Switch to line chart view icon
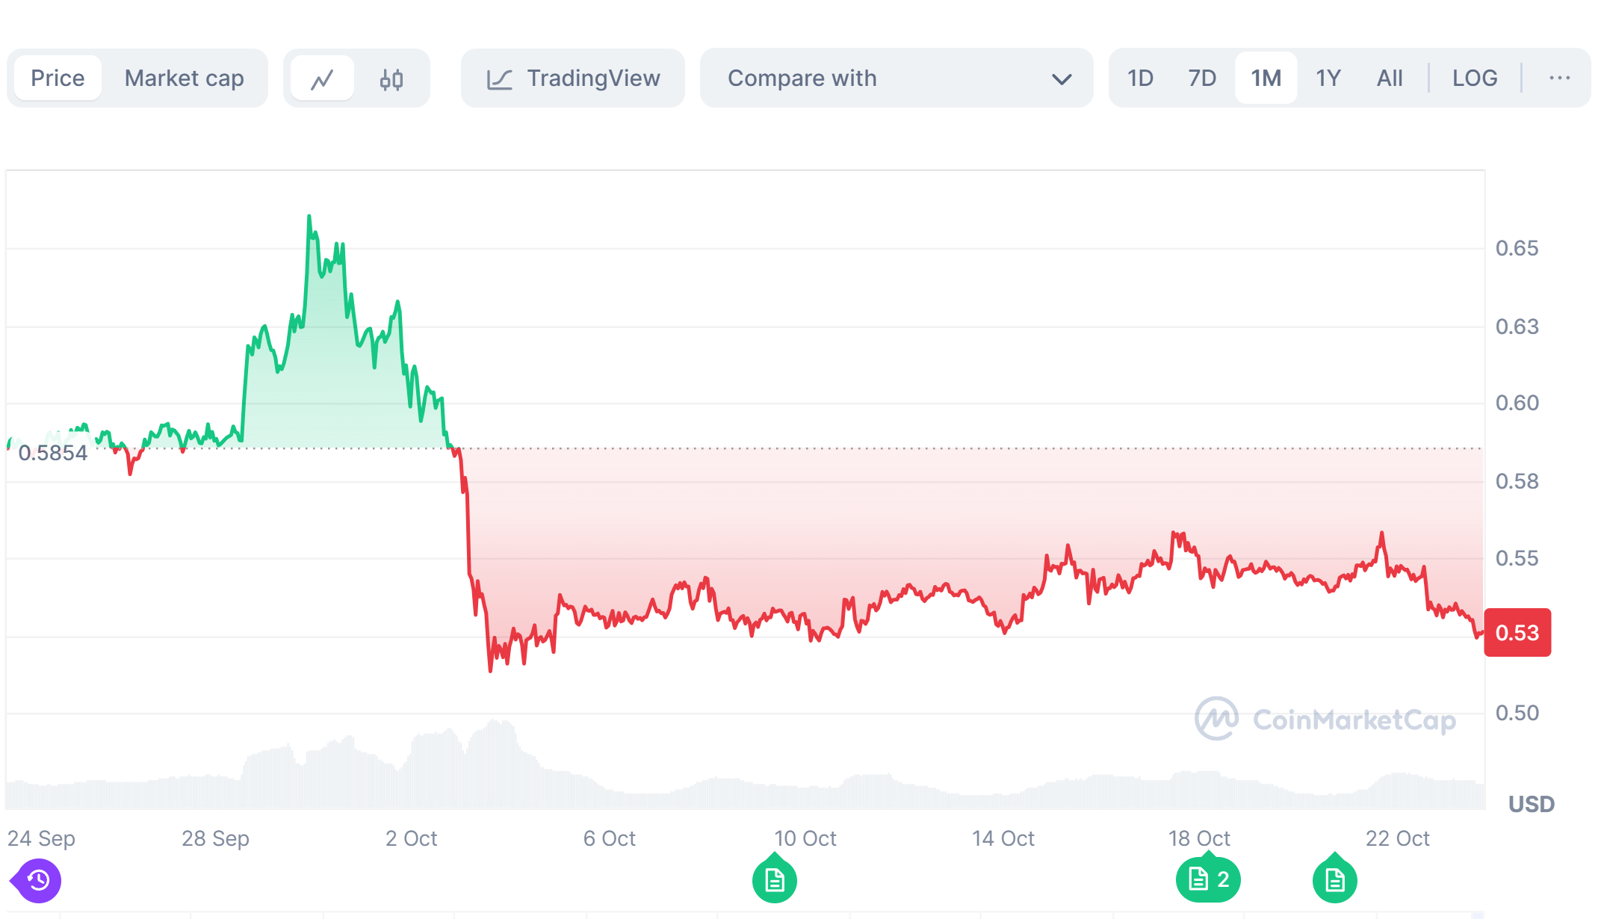Viewport: 1604px width, 919px height. (322, 78)
